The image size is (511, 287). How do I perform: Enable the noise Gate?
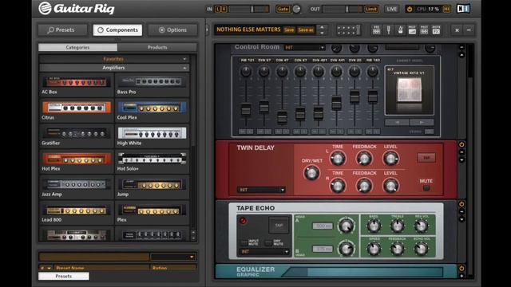click(x=283, y=9)
